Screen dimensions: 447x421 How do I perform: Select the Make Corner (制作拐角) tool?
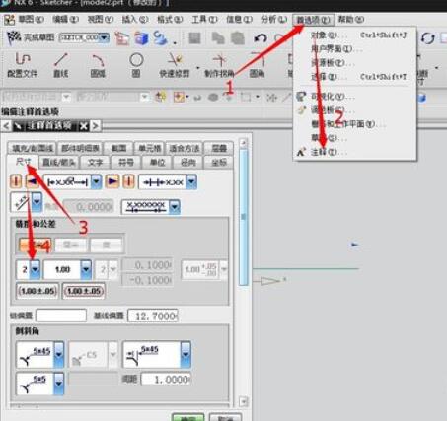(x=219, y=65)
